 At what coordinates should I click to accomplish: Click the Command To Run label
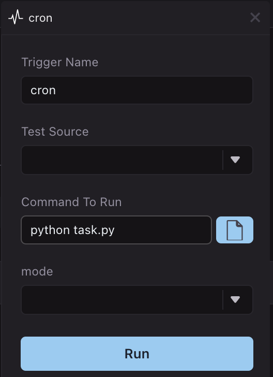[x=71, y=202]
